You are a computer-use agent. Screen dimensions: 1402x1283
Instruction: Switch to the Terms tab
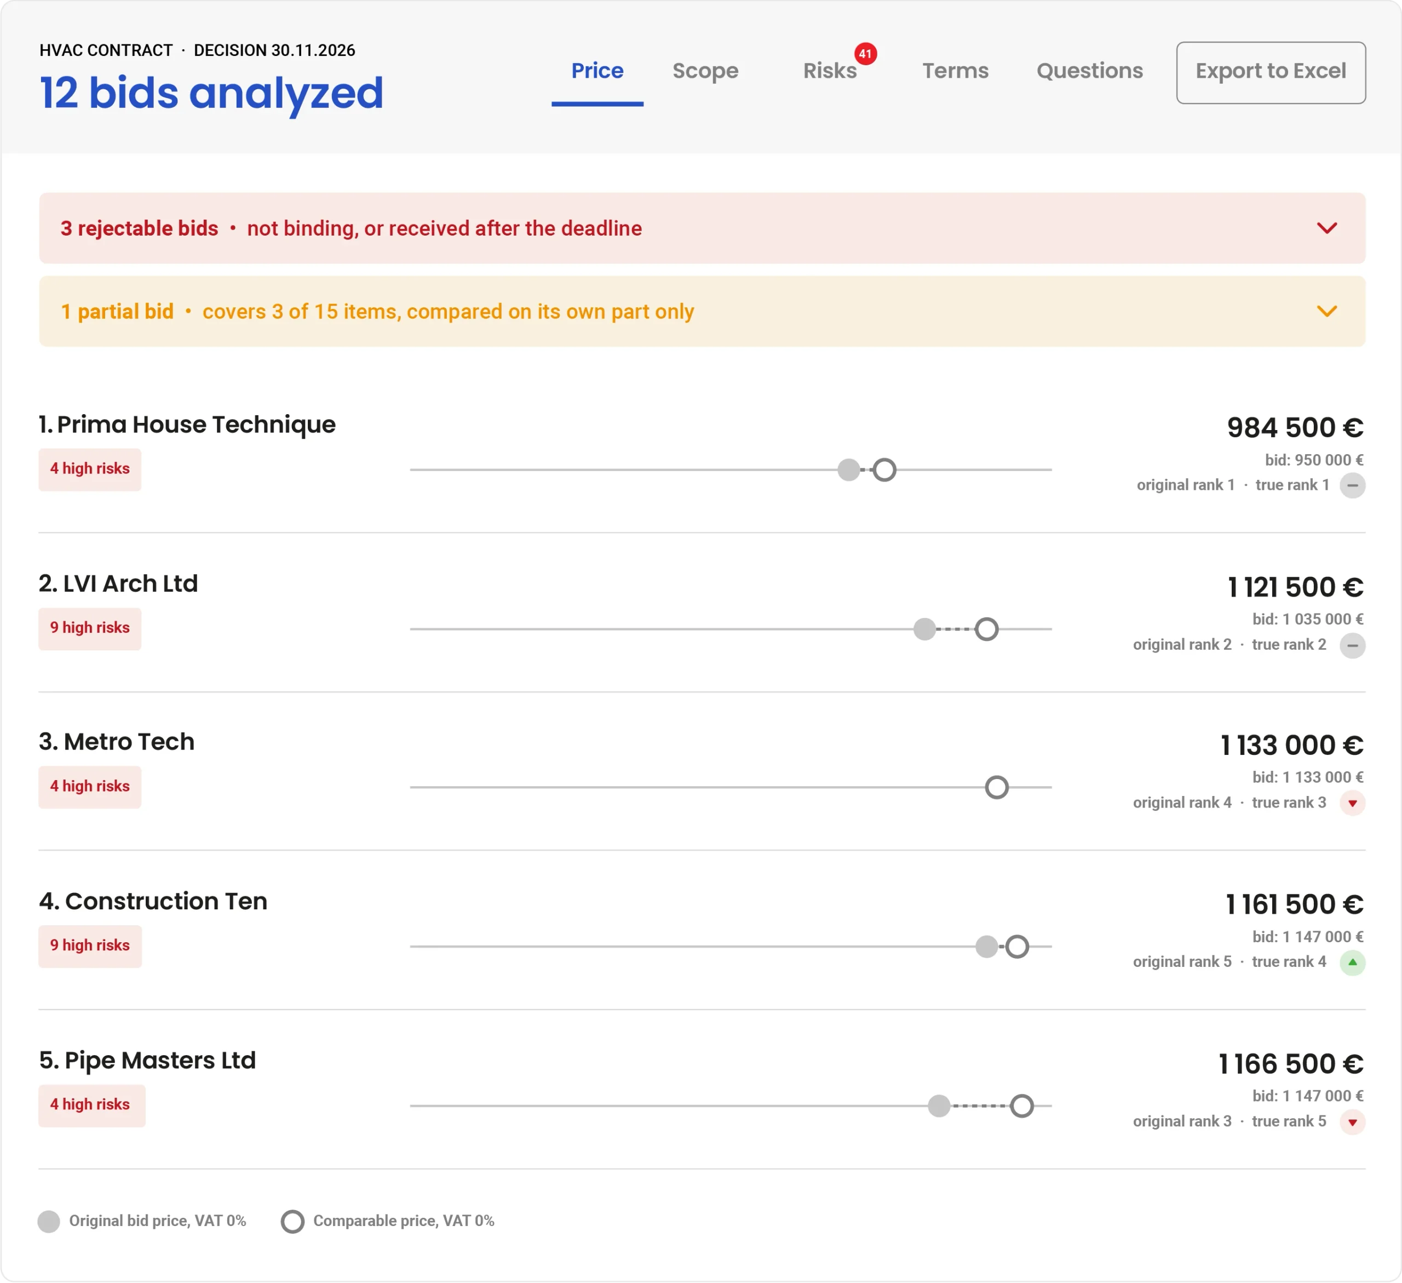click(955, 71)
